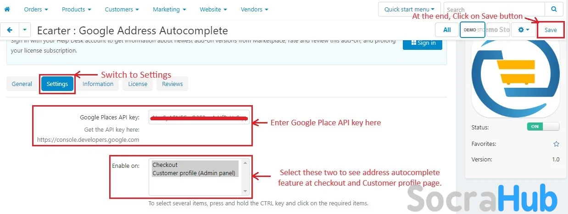Click the back arrow button
This screenshot has height=214, width=568.
(x=10, y=30)
